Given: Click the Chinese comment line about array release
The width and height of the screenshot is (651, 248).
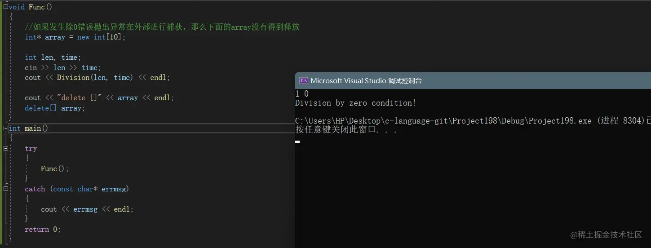Looking at the screenshot, I should (162, 27).
